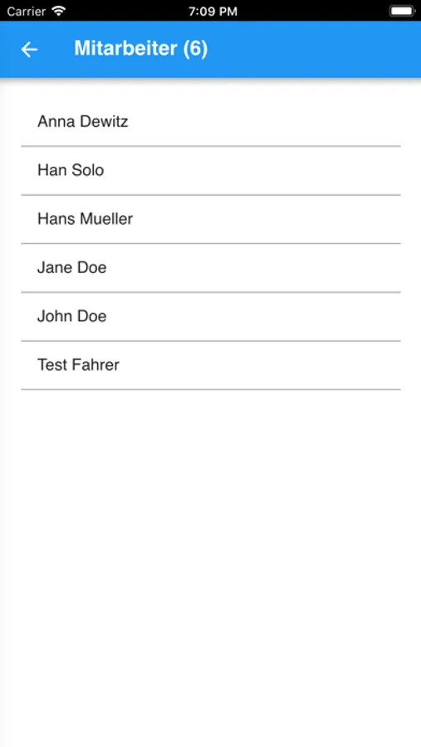Image resolution: width=421 pixels, height=747 pixels.
Task: Select the John Doe employee row
Action: click(x=211, y=316)
